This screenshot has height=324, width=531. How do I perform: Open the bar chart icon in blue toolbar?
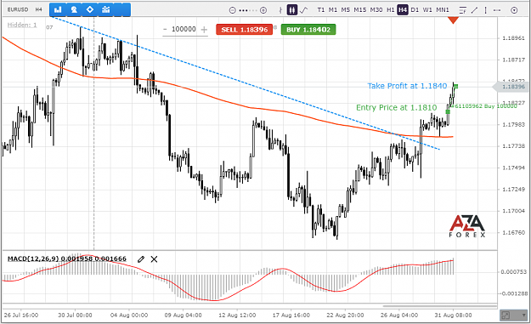pyautogui.click(x=58, y=10)
